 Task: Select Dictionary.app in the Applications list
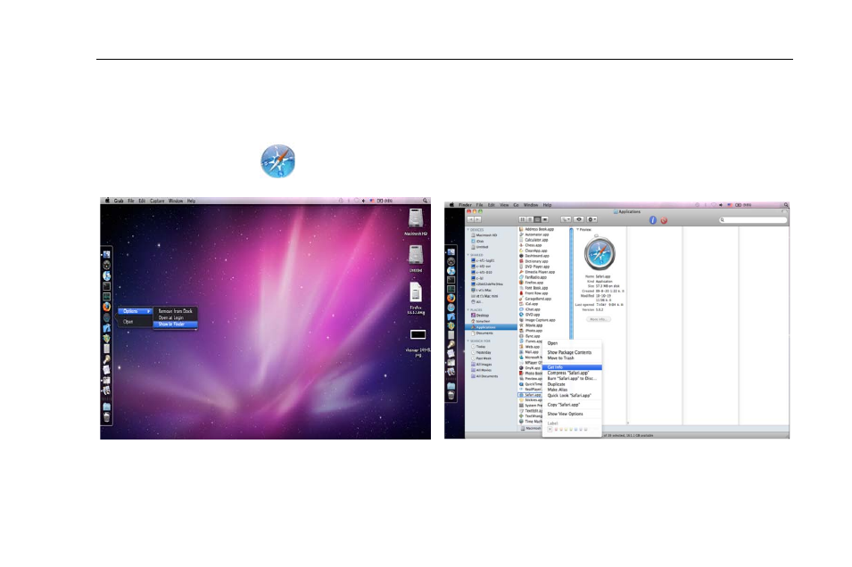pyautogui.click(x=534, y=261)
